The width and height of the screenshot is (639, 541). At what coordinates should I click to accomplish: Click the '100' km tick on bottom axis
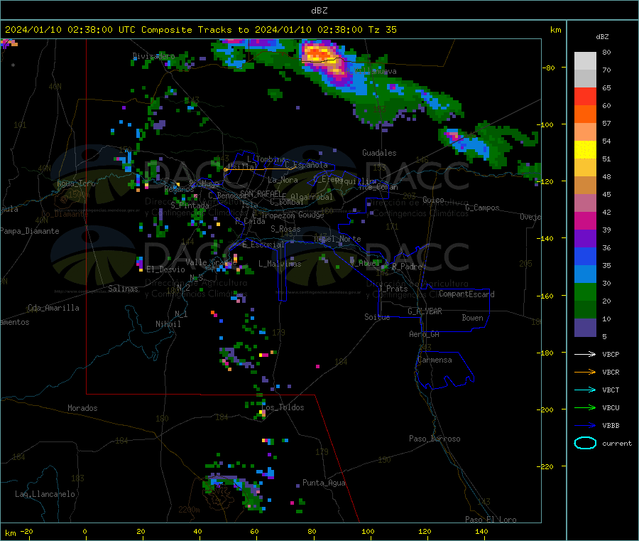(368, 531)
